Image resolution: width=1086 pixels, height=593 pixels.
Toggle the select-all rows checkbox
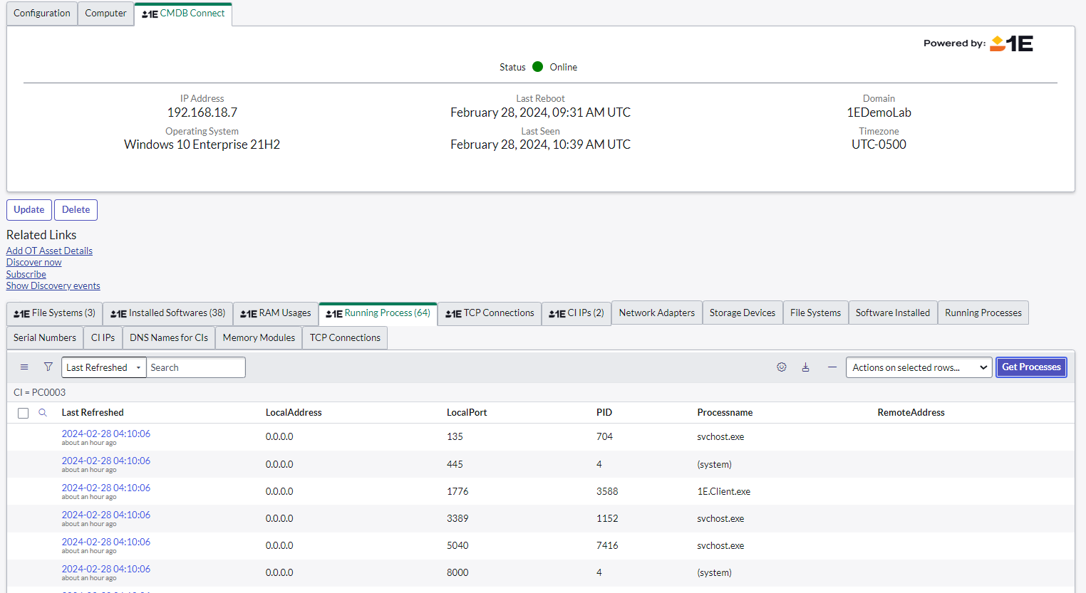pos(24,413)
